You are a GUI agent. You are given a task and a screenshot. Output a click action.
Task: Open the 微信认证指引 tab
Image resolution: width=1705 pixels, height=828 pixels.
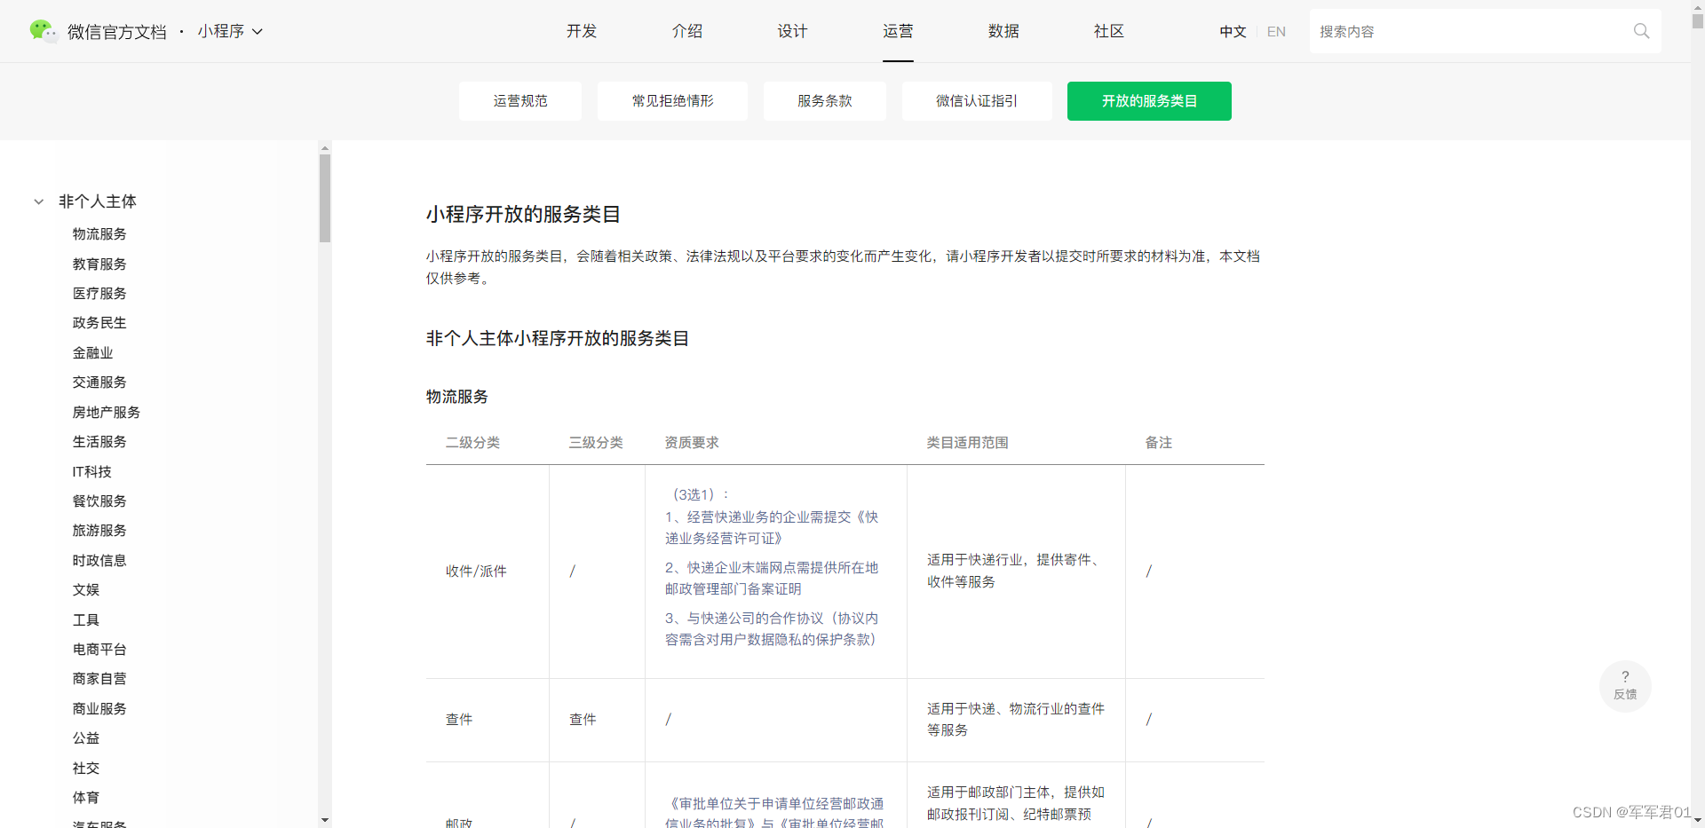coord(977,101)
